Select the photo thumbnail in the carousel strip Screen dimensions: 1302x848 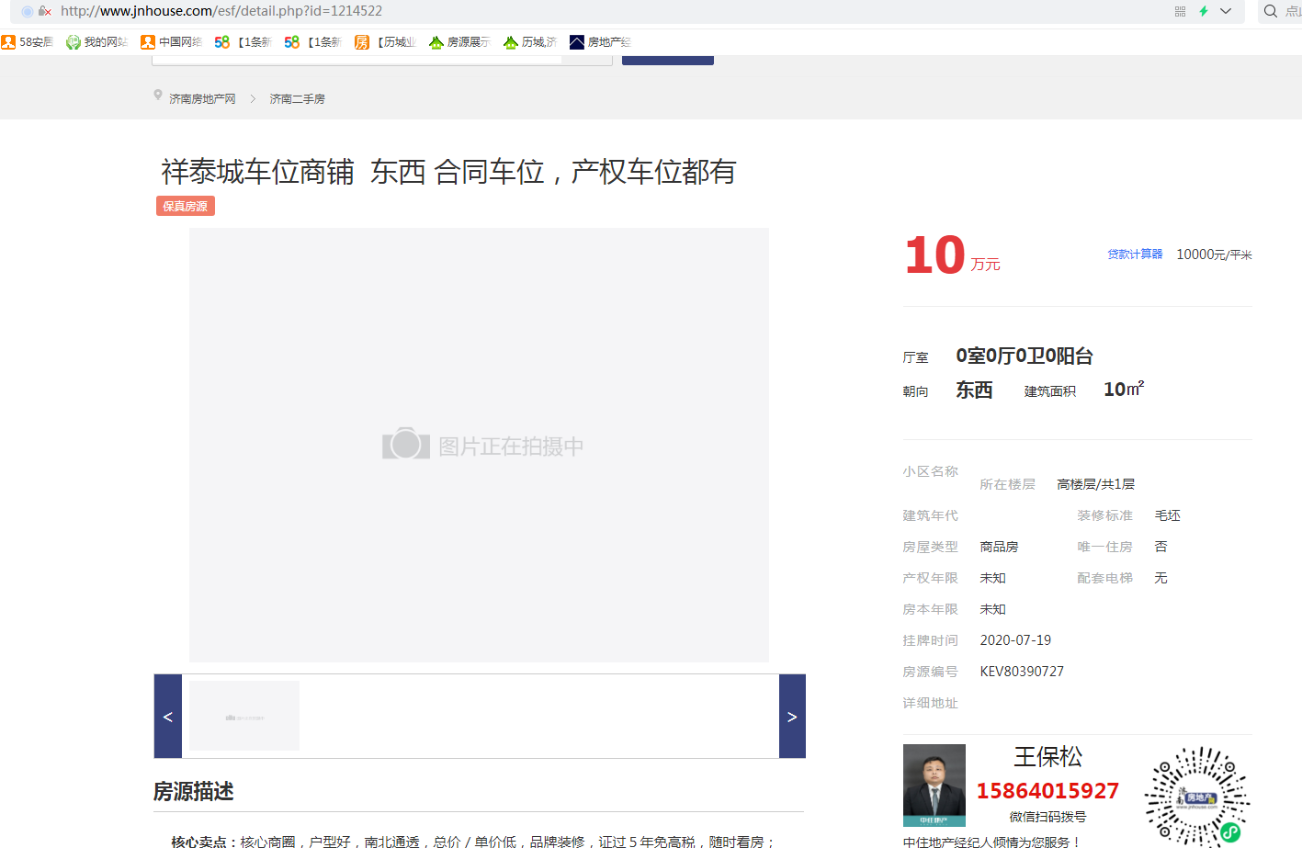click(243, 716)
